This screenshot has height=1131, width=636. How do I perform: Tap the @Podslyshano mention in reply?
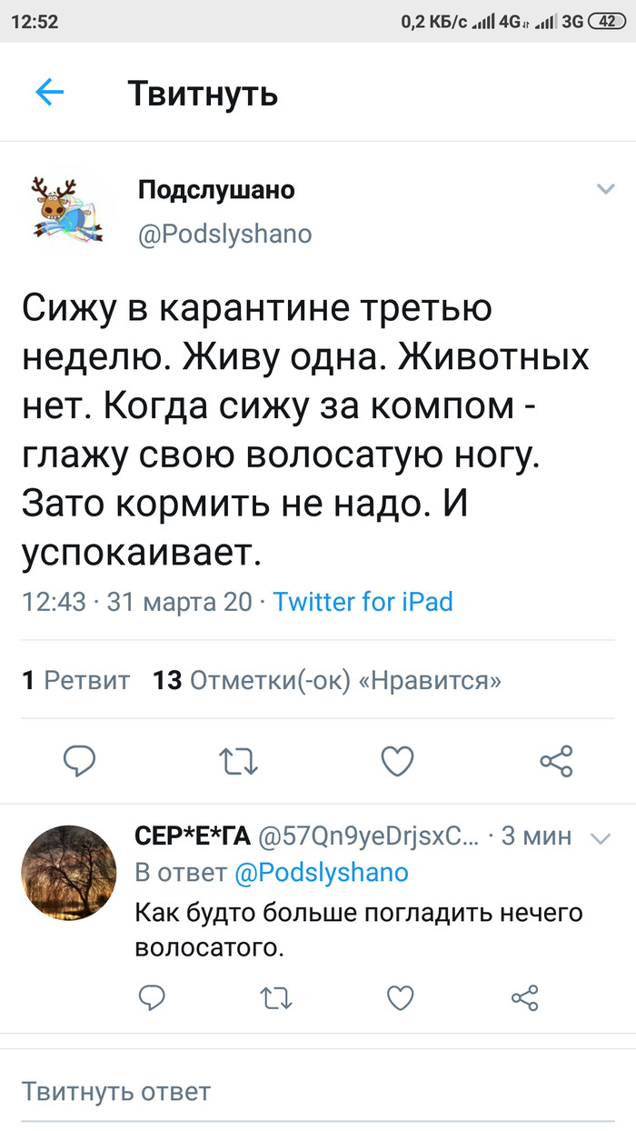click(x=322, y=873)
